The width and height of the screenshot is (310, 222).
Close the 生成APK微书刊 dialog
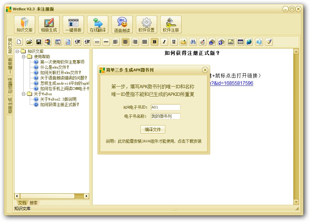pos(205,70)
